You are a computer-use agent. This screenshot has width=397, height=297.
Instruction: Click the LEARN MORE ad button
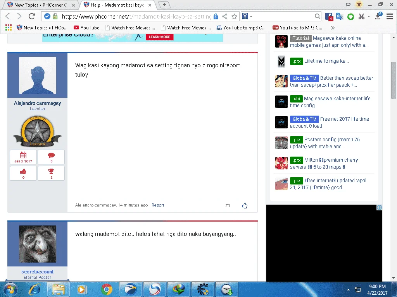(x=159, y=37)
